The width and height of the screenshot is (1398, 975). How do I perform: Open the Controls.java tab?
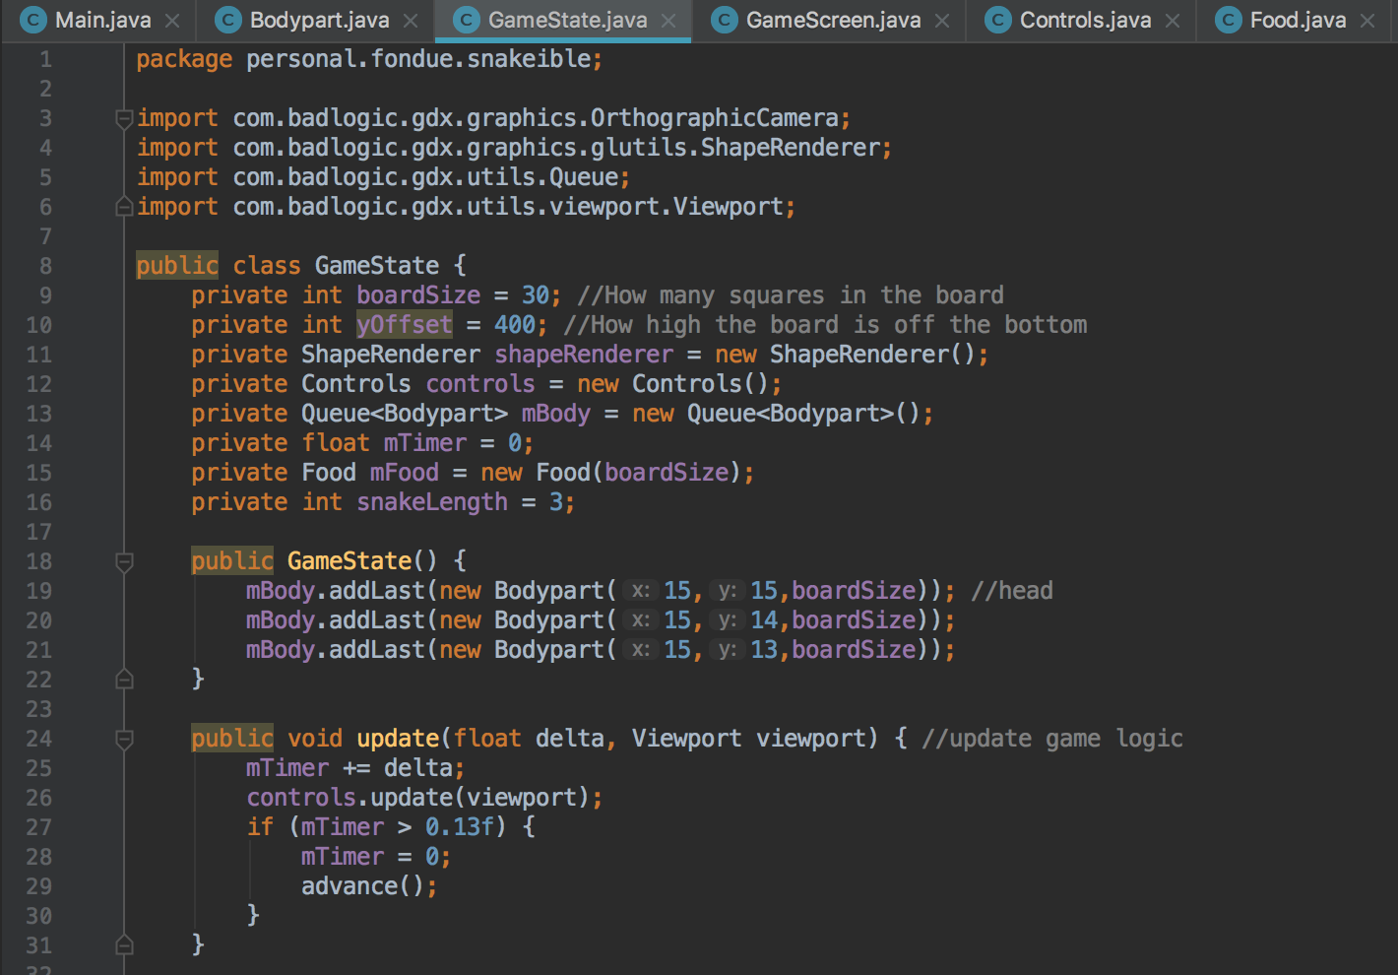click(1082, 20)
